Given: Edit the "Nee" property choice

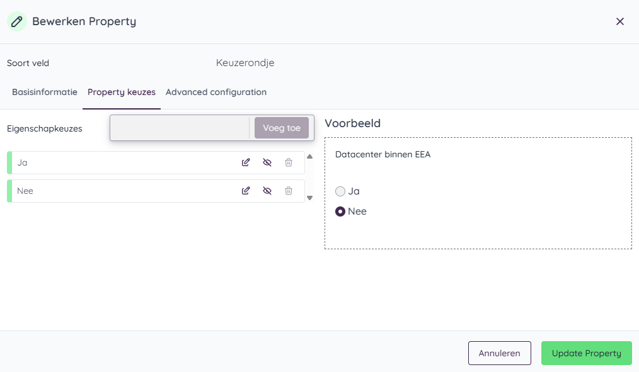Looking at the screenshot, I should click(x=246, y=191).
